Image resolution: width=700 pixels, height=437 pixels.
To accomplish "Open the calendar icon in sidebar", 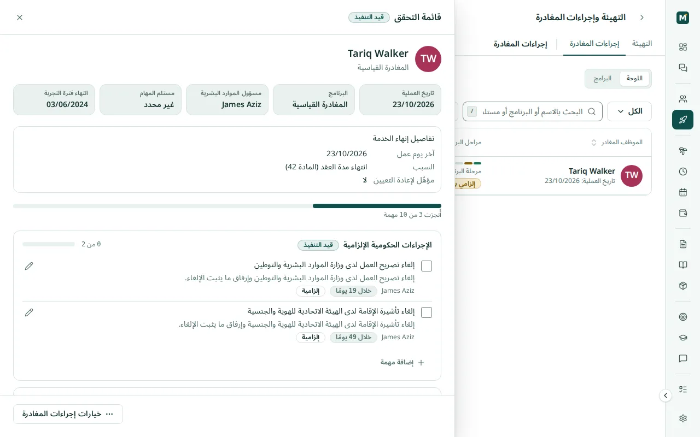I will [x=682, y=192].
